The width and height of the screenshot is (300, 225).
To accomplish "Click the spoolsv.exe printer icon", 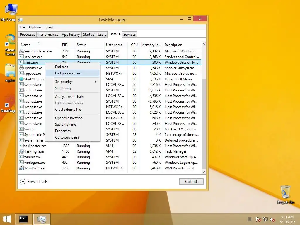I will pyautogui.click(x=21, y=68).
